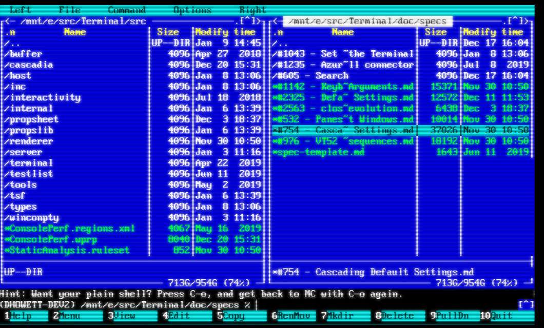Open the Left menu

tap(20, 10)
